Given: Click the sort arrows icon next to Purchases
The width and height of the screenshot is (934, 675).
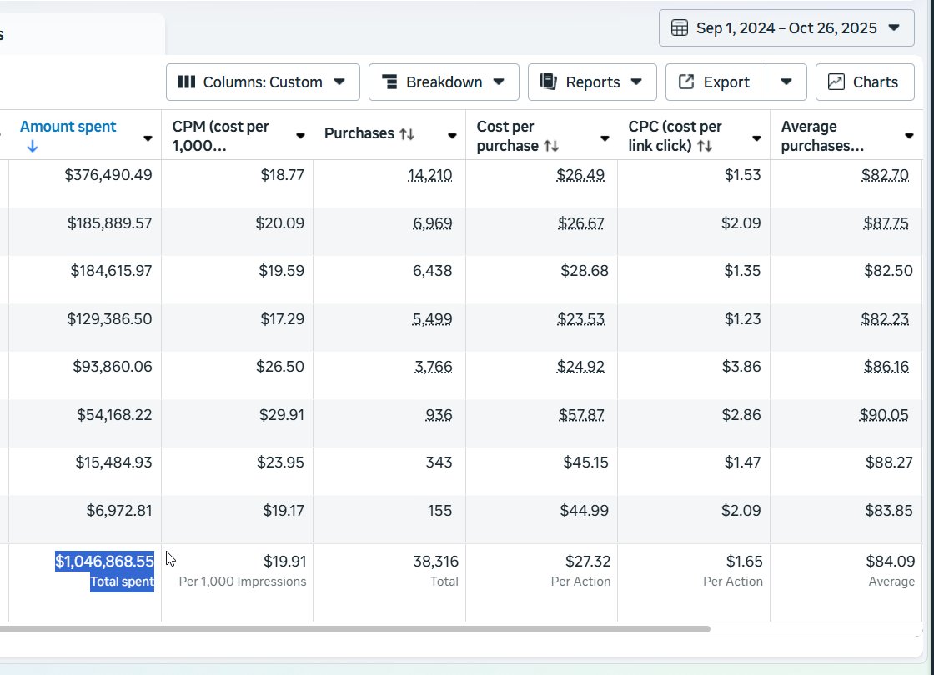Looking at the screenshot, I should [407, 134].
